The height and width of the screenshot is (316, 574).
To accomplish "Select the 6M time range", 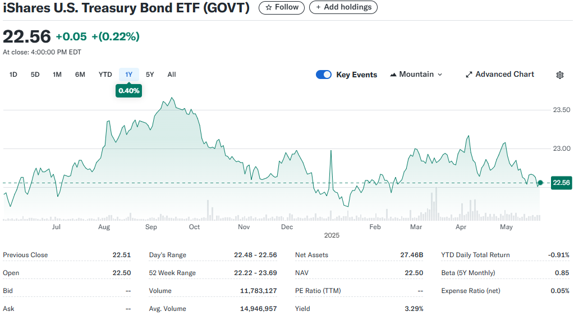I will (80, 75).
